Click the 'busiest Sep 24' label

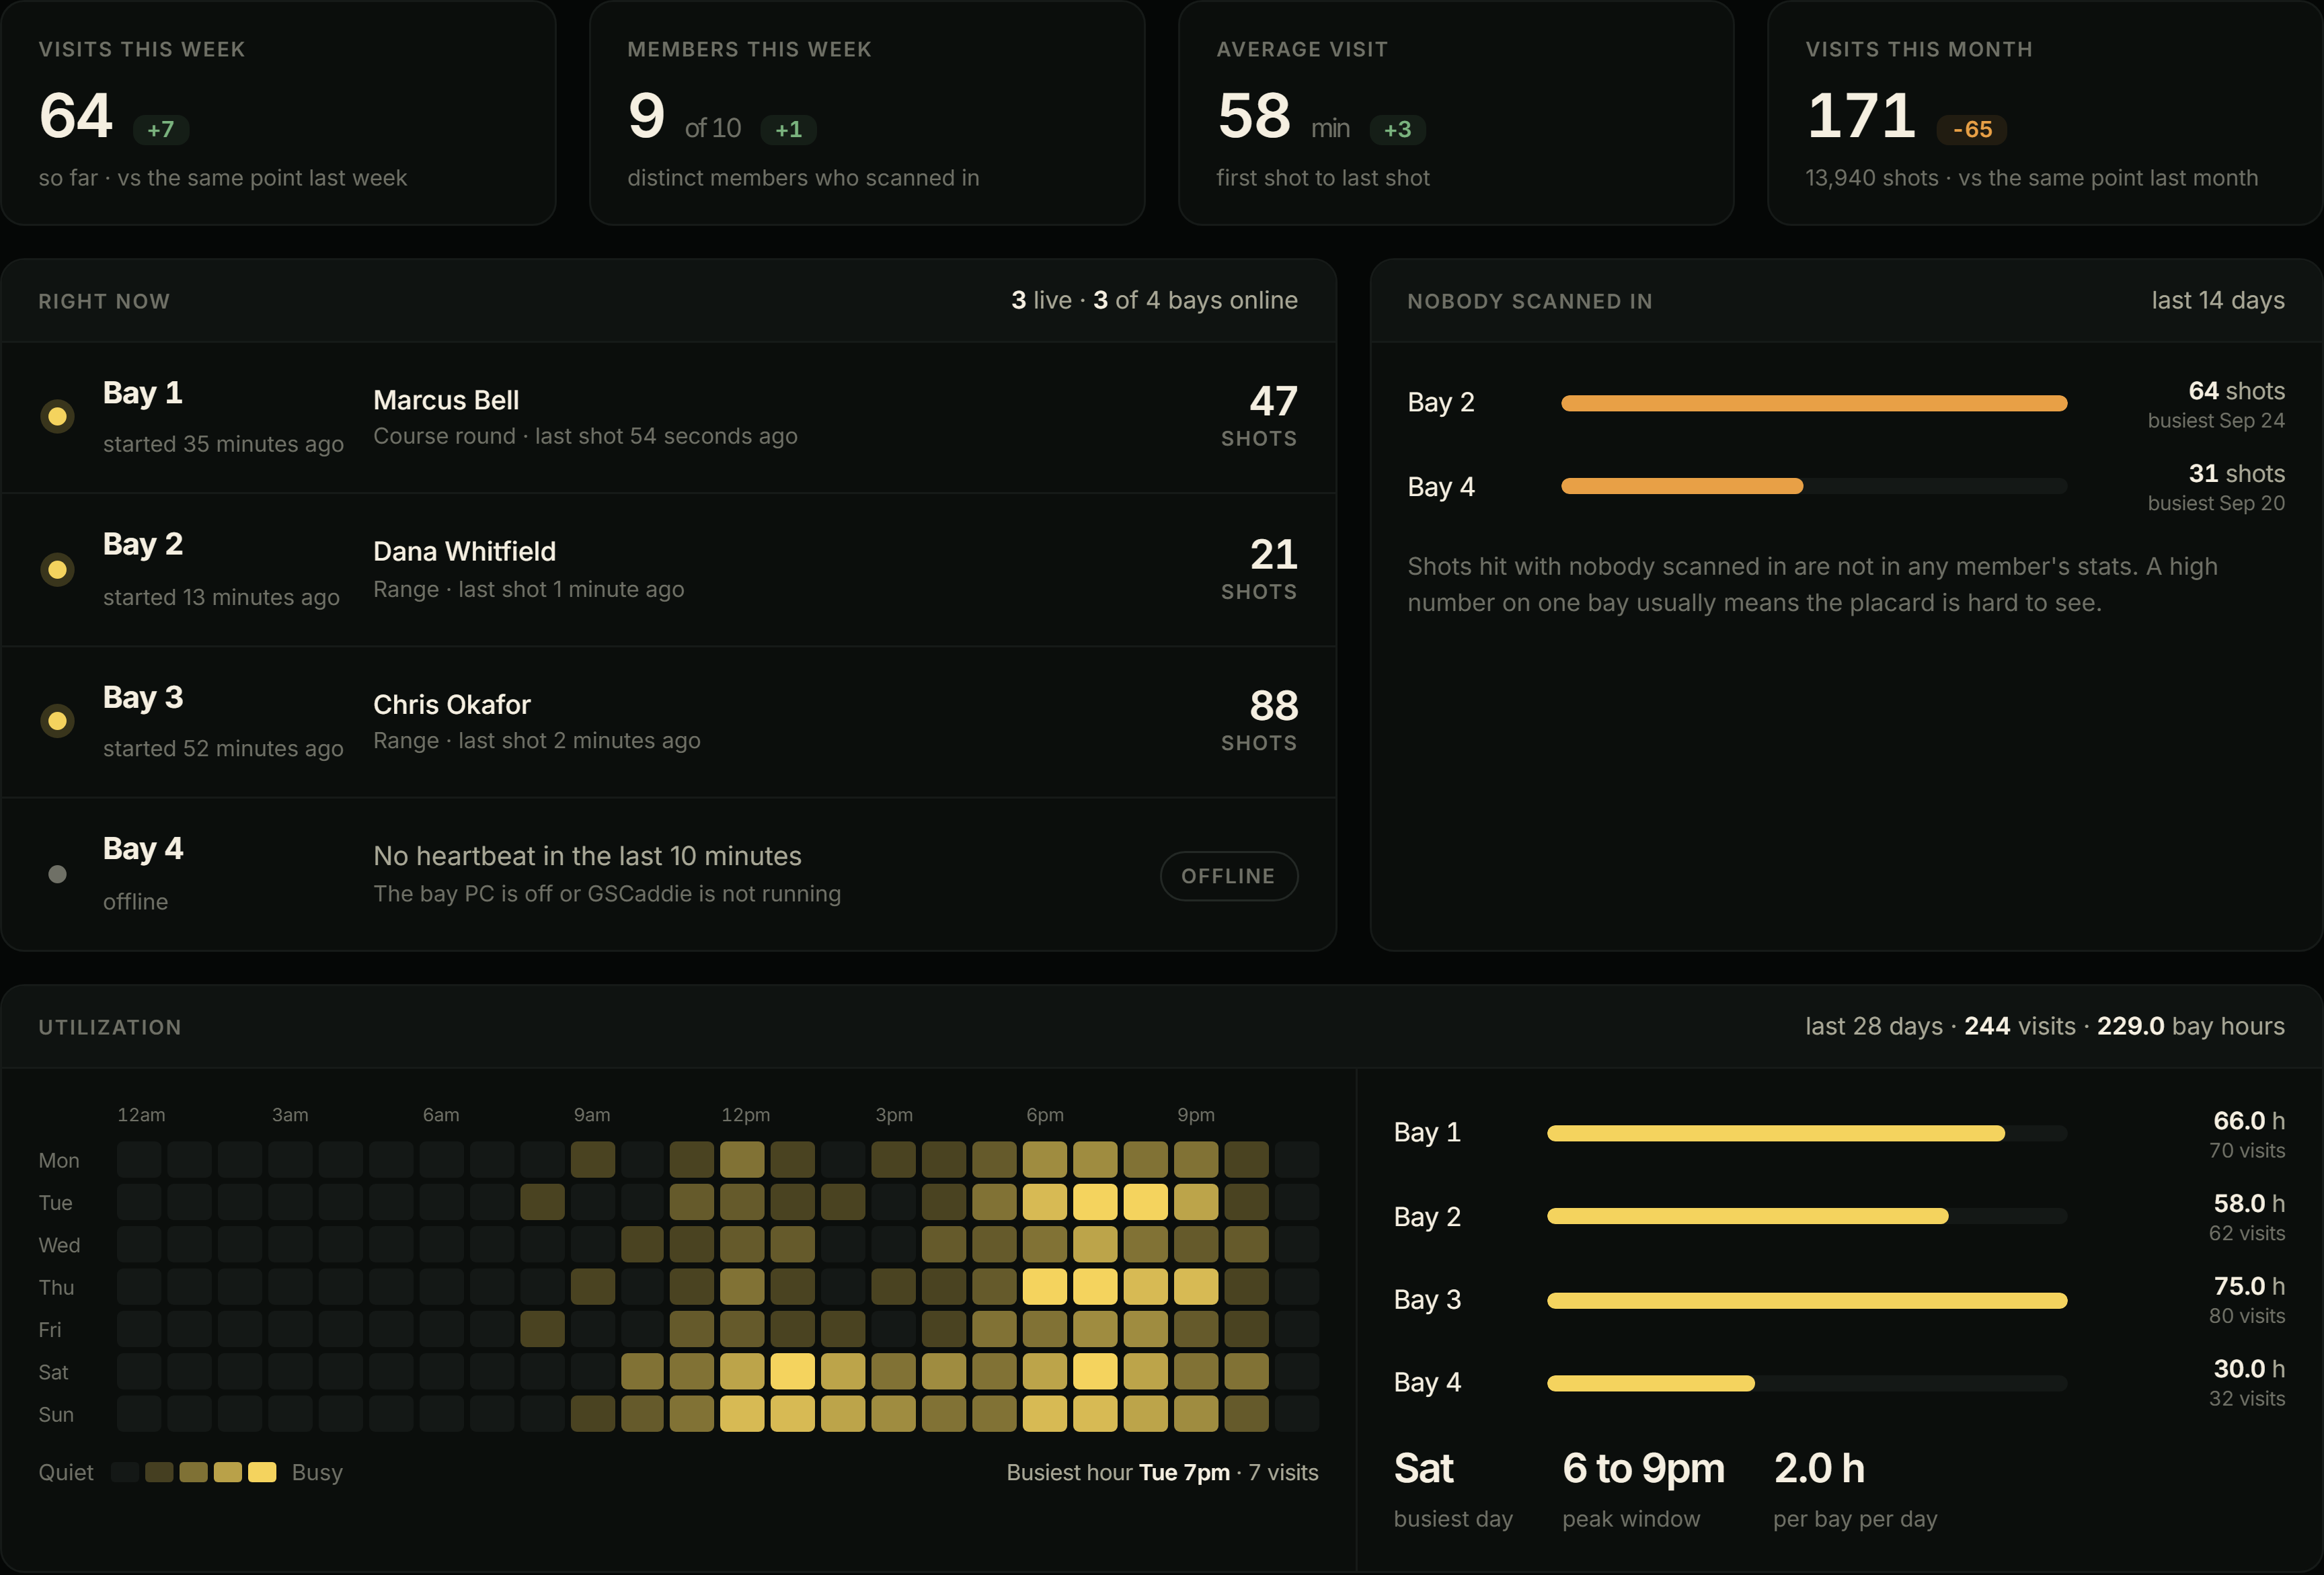(2216, 421)
